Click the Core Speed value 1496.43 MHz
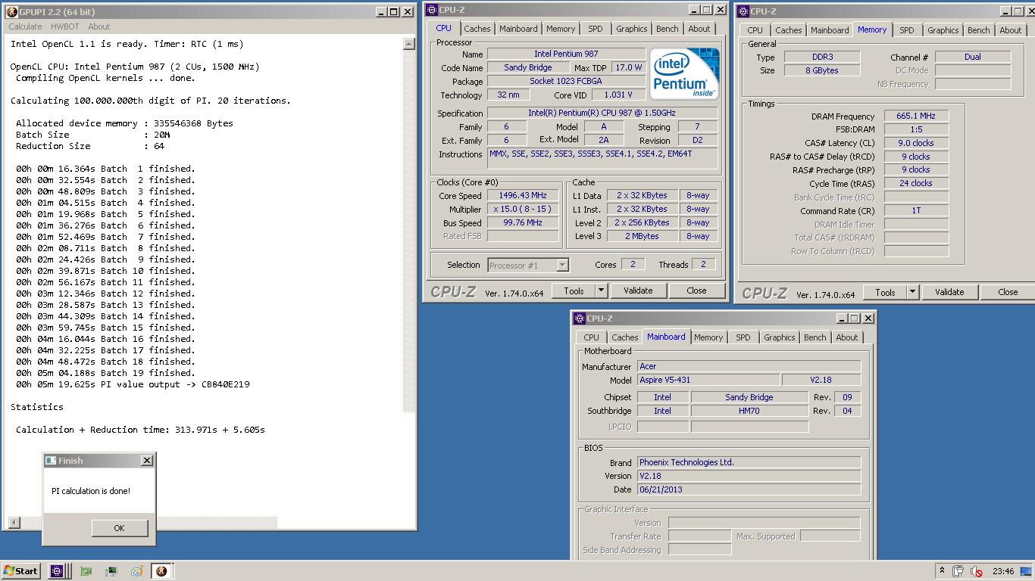 point(522,196)
